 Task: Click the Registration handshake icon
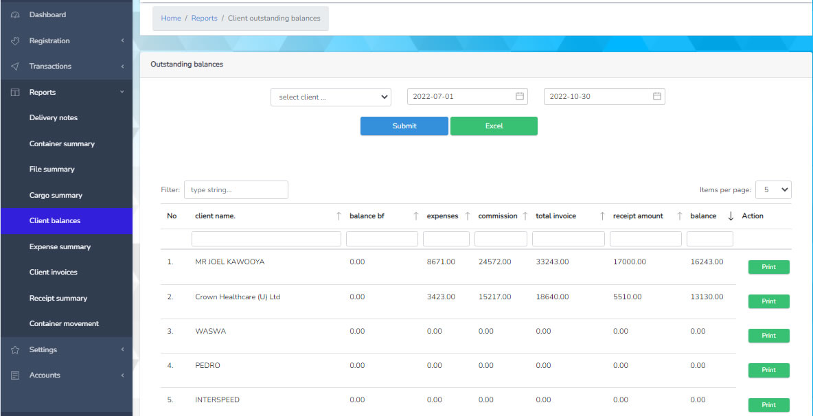click(15, 41)
